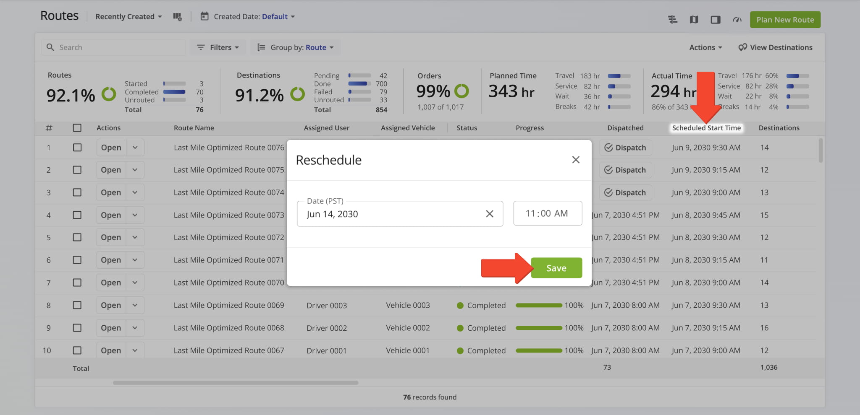Click Save to confirm reschedule
The height and width of the screenshot is (415, 860).
[556, 268]
